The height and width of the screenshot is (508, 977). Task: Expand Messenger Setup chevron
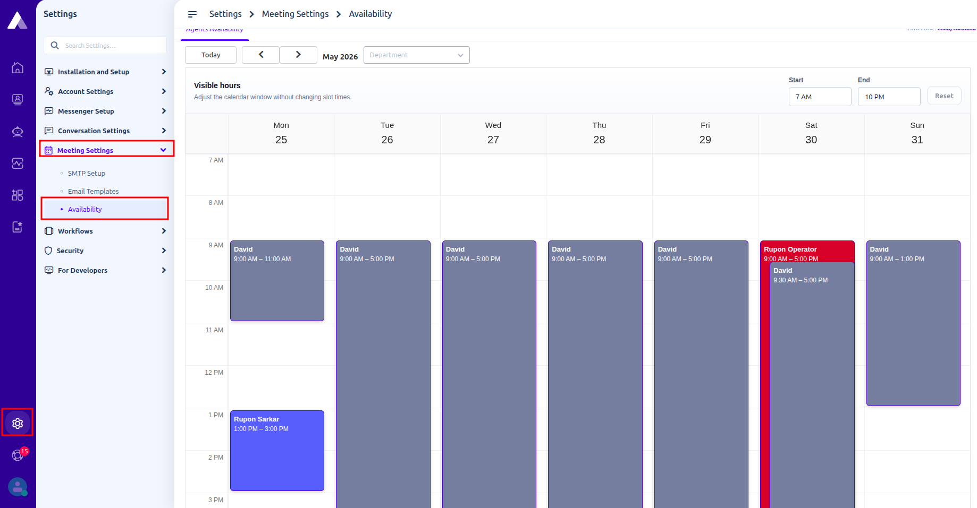click(x=164, y=111)
